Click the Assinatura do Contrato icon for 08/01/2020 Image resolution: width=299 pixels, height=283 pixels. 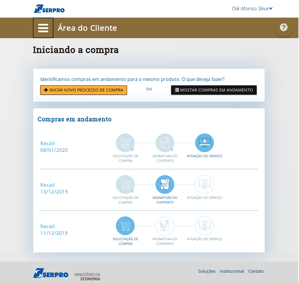point(165,143)
